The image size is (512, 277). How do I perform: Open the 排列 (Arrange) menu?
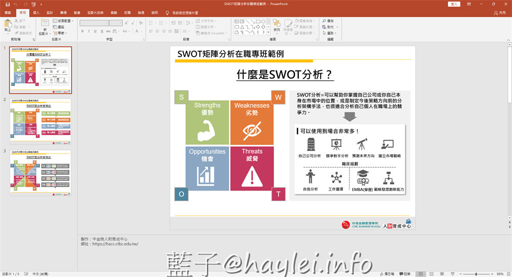(x=277, y=26)
